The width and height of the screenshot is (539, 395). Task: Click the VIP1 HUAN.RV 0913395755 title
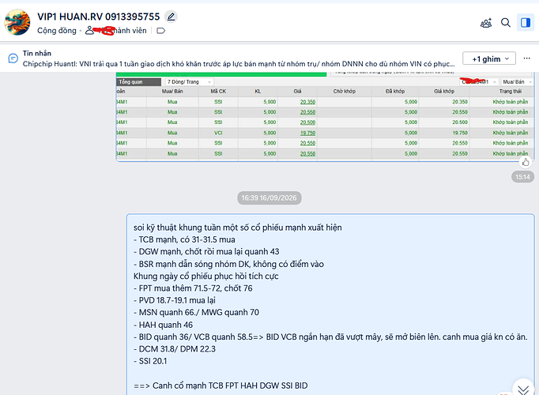click(x=99, y=17)
